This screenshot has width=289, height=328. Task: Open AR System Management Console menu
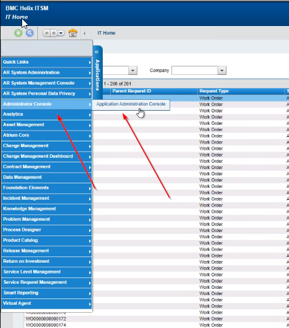[47, 83]
